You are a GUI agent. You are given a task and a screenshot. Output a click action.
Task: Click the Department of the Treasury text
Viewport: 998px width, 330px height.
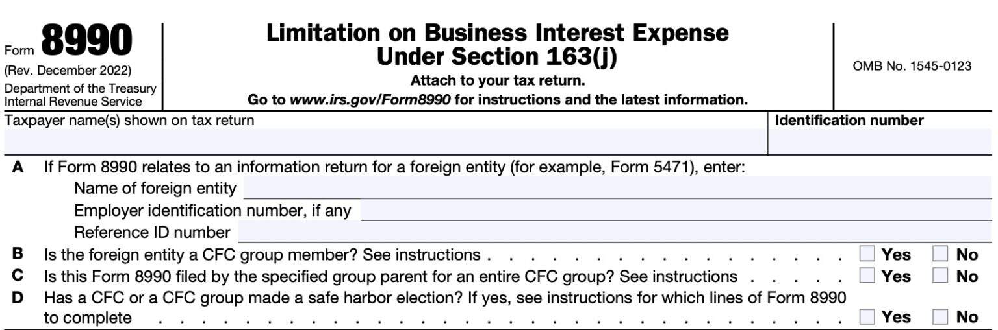(80, 89)
